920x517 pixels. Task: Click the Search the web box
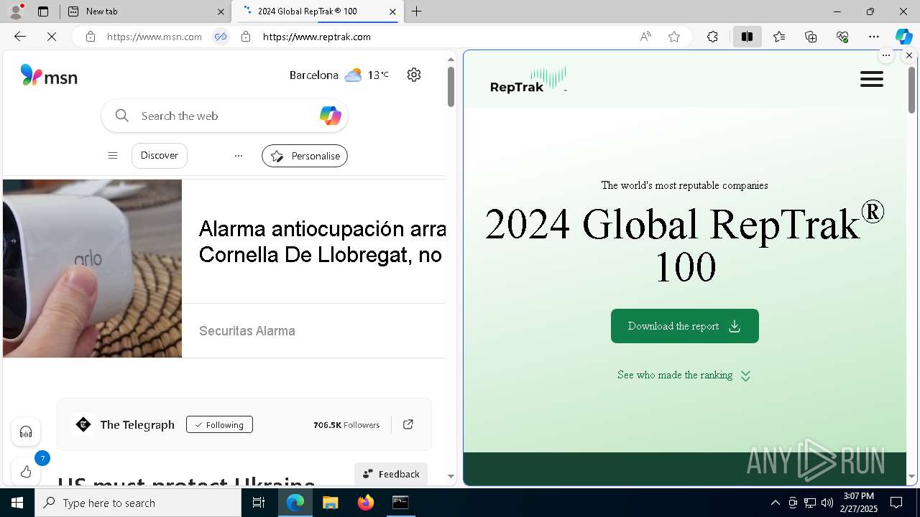(224, 116)
